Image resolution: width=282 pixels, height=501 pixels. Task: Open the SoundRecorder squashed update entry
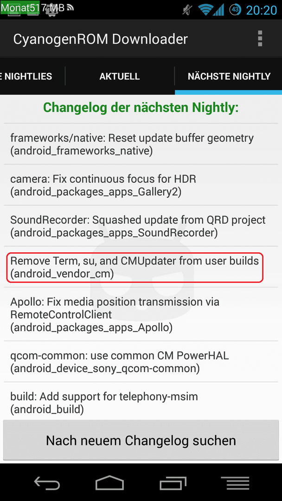141,226
